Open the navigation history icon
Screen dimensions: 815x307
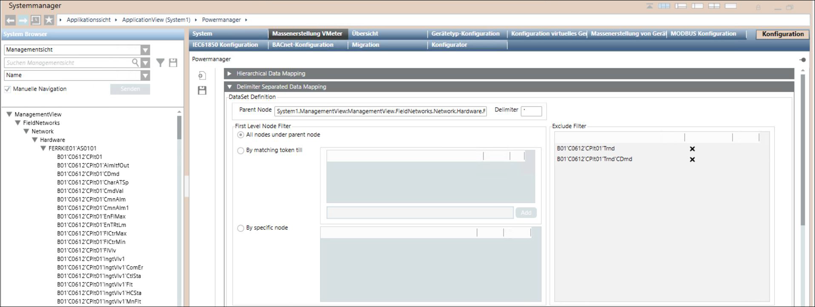click(x=36, y=20)
